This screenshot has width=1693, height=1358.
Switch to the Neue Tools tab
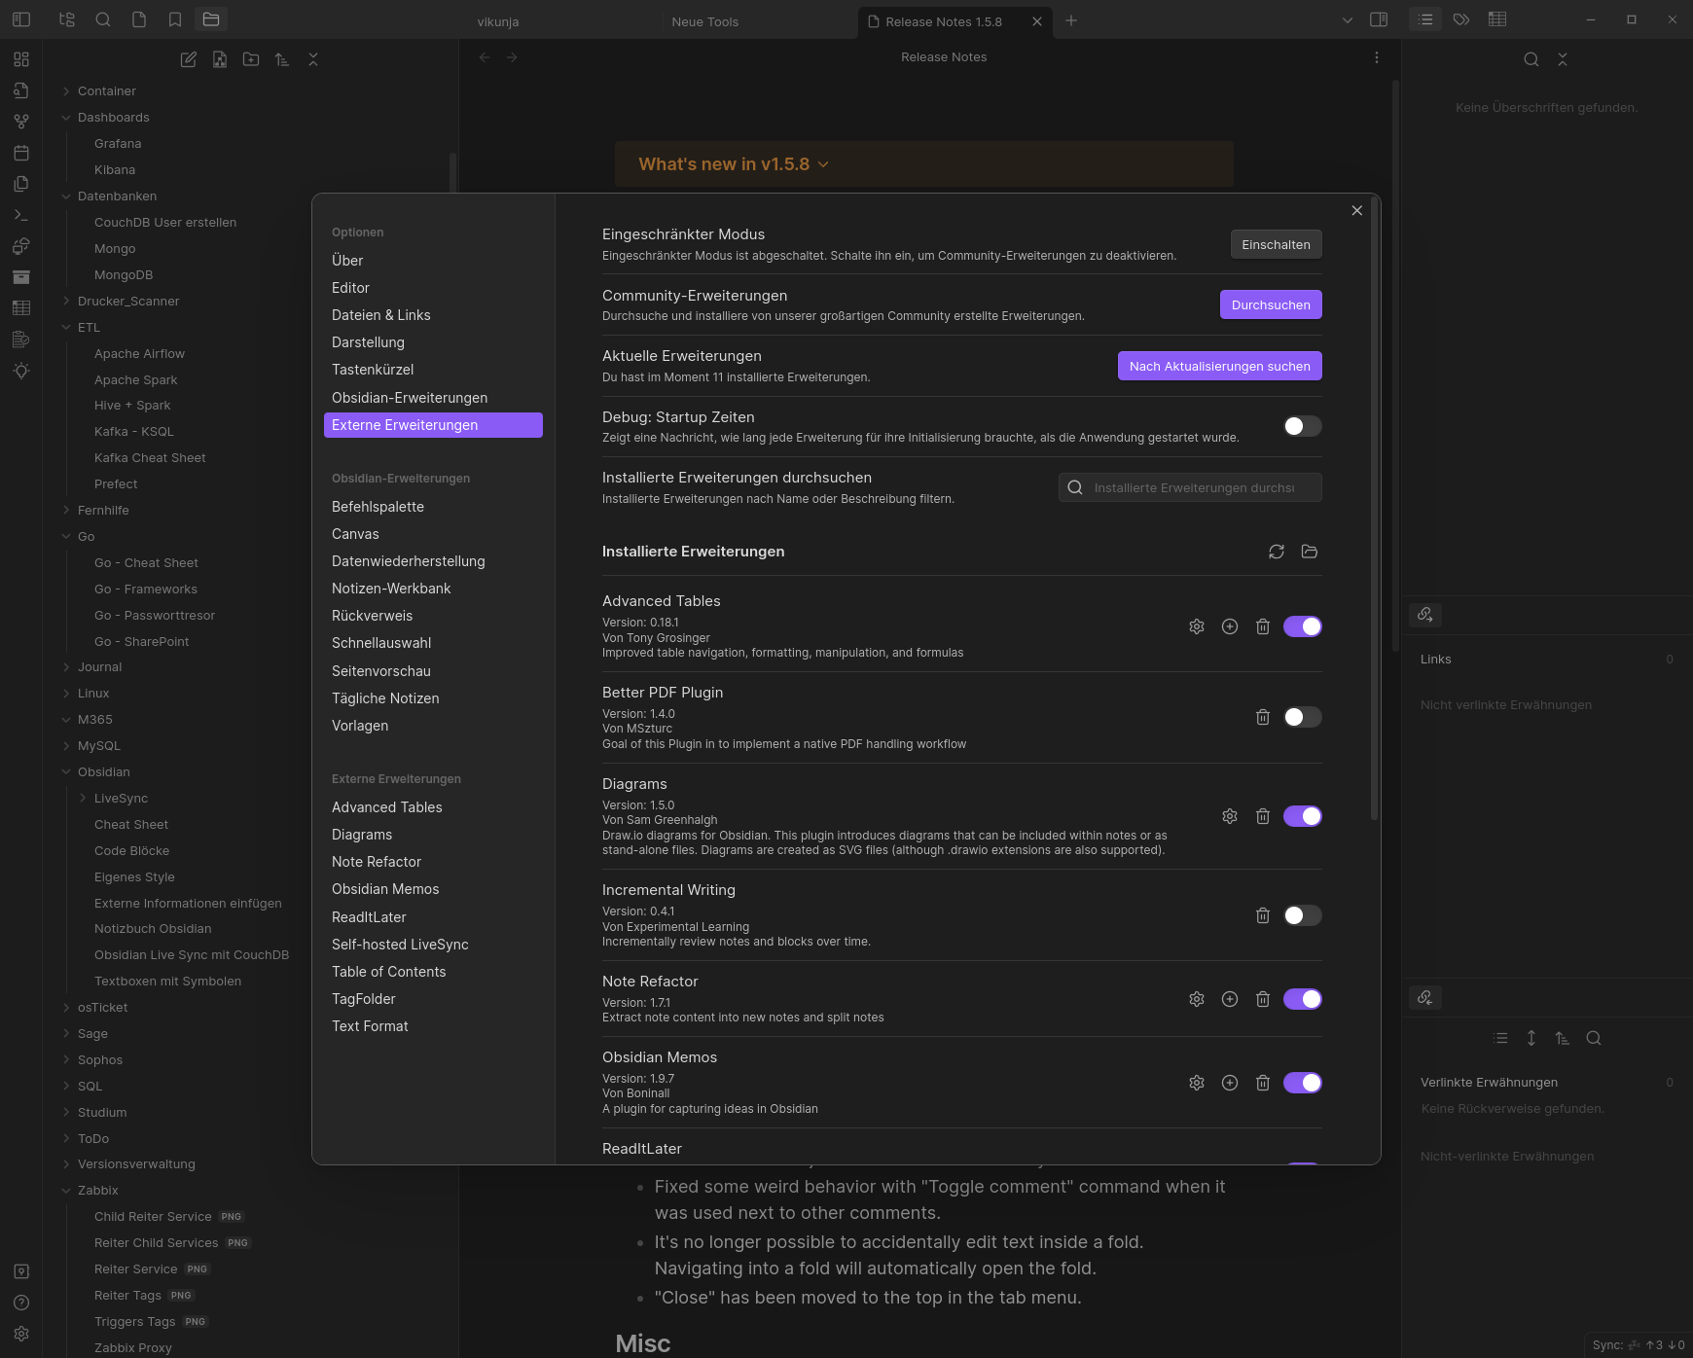(x=705, y=21)
